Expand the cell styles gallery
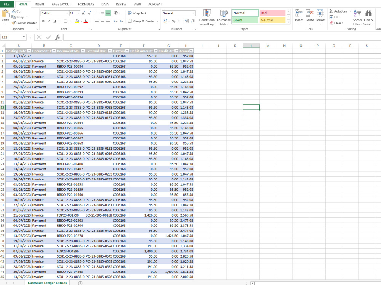Image resolution: width=381 pixels, height=285 pixels. pyautogui.click(x=288, y=22)
